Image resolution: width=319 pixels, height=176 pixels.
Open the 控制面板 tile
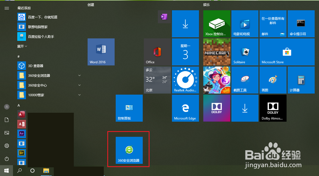pyautogui.click(x=129, y=108)
